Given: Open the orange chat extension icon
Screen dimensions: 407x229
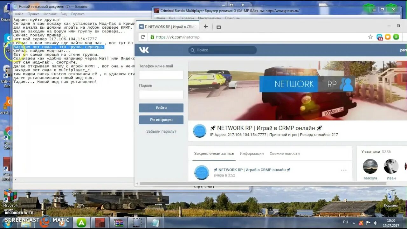Looking at the screenshot, I should point(388,37).
